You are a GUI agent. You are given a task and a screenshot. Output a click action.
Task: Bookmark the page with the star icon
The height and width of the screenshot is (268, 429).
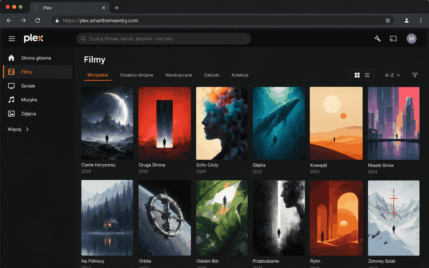pyautogui.click(x=388, y=21)
